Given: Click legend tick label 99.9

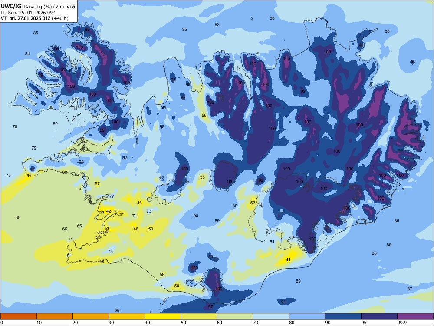Looking at the screenshot, I should click(x=402, y=323).
